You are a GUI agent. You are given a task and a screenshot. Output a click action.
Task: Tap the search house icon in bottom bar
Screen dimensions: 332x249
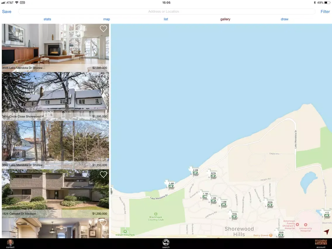point(166,243)
